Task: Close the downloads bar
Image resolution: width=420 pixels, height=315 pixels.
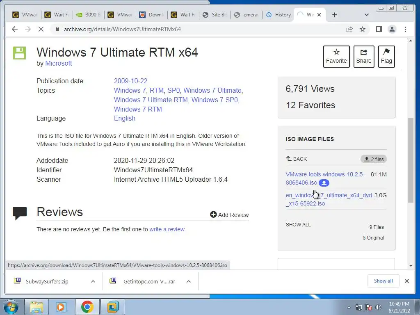Action: [406, 281]
